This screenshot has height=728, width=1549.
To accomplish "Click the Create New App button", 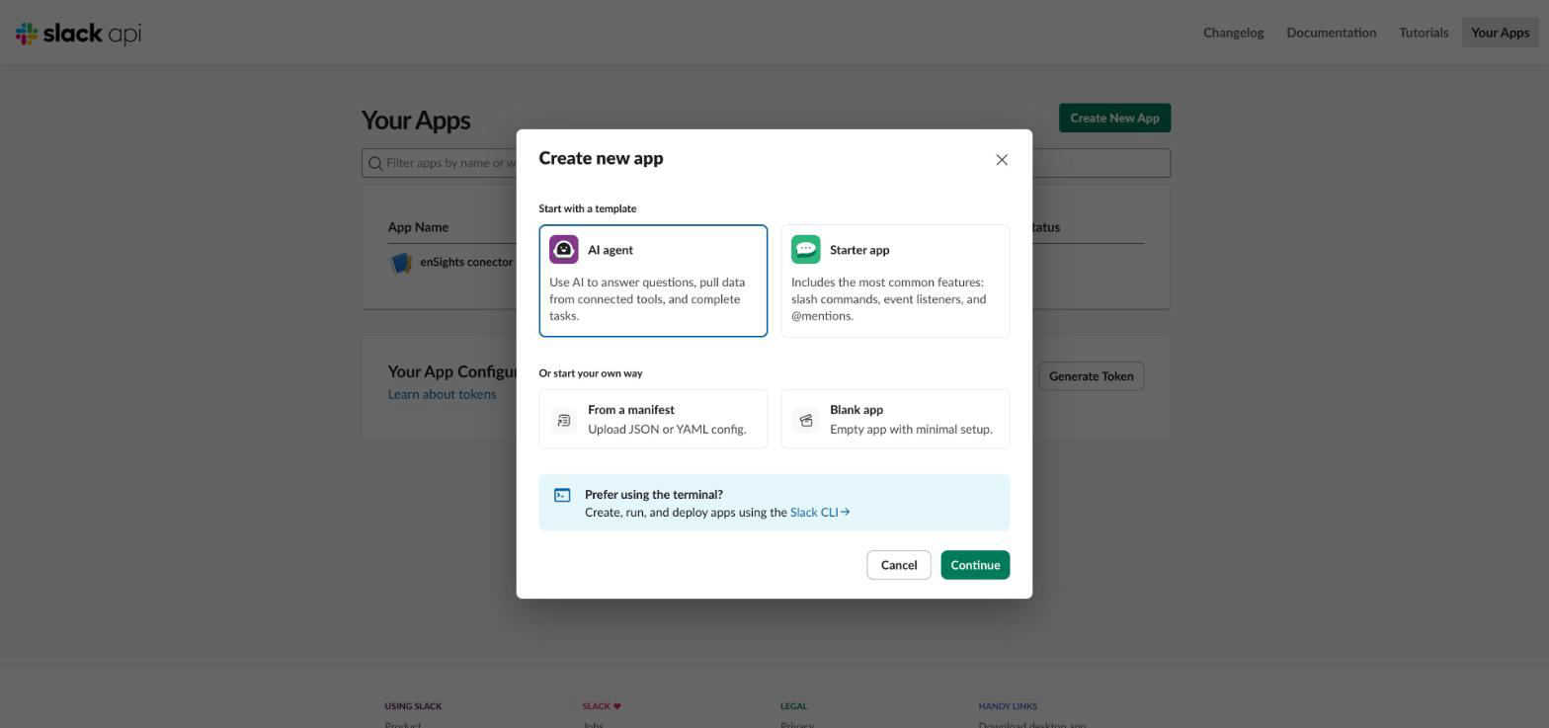I will 1114,119.
